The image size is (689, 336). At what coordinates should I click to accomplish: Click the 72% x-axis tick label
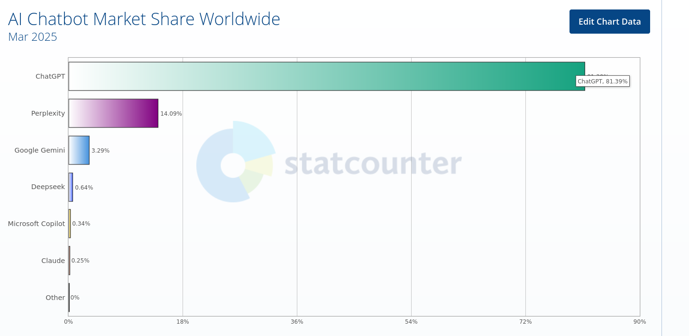coord(525,322)
